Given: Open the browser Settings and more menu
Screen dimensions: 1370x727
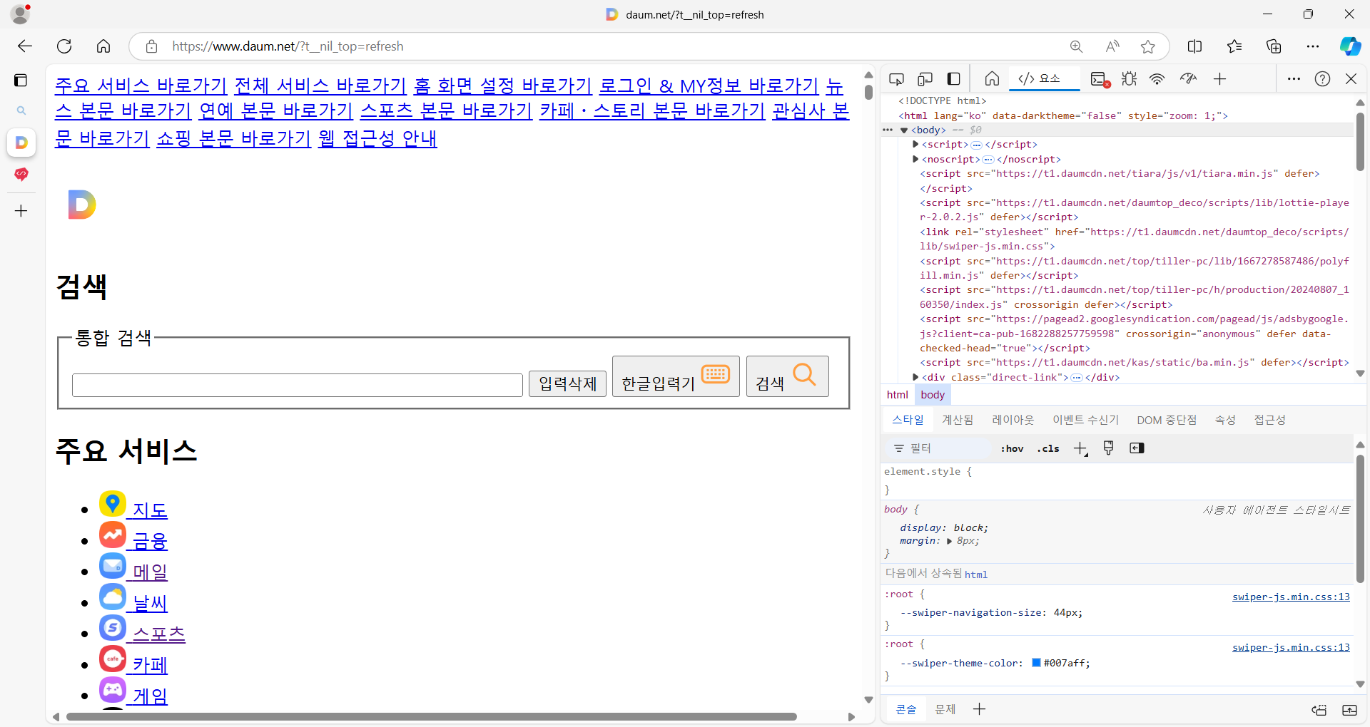Looking at the screenshot, I should (x=1313, y=46).
